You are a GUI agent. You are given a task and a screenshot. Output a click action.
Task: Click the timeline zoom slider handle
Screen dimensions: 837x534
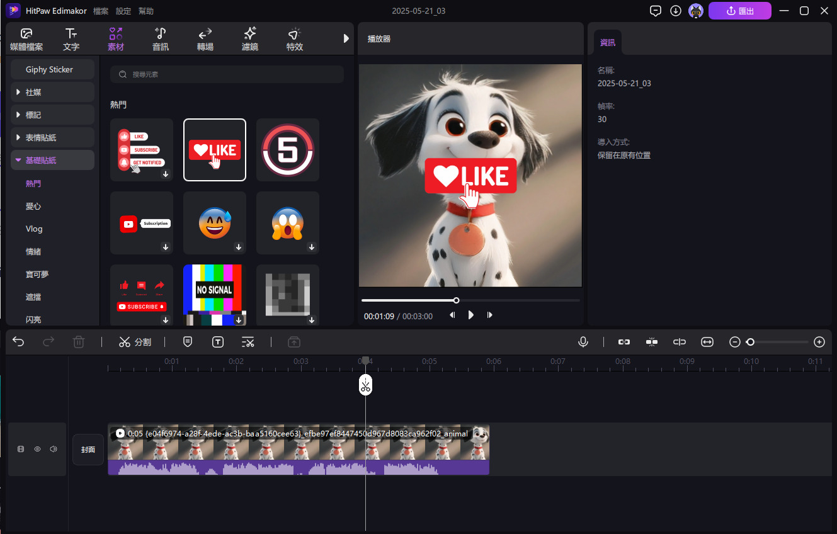tap(750, 342)
